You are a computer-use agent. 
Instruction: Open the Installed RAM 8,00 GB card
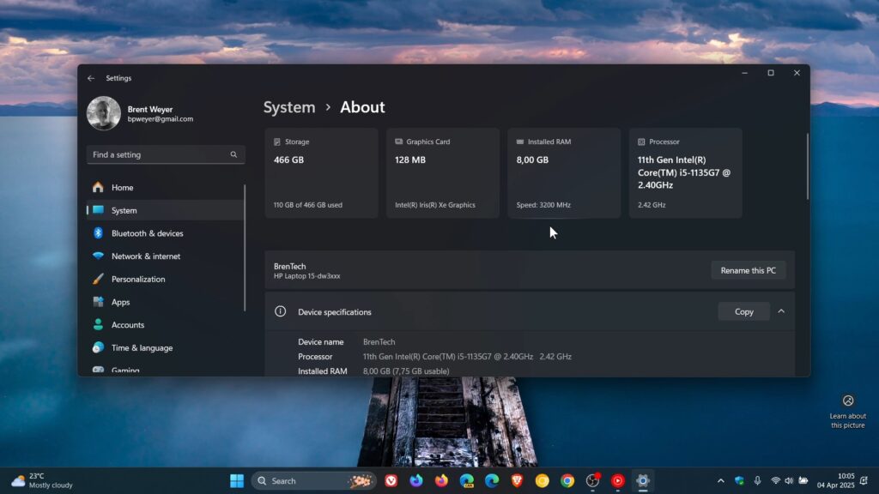pos(564,173)
